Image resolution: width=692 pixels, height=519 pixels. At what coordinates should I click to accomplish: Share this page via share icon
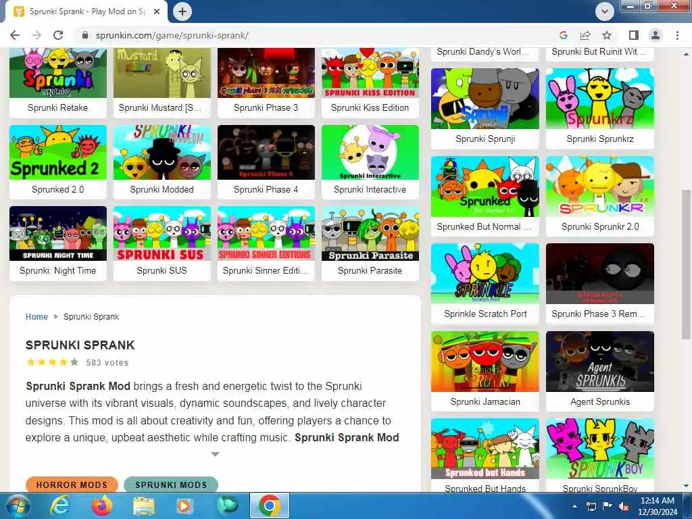click(585, 35)
